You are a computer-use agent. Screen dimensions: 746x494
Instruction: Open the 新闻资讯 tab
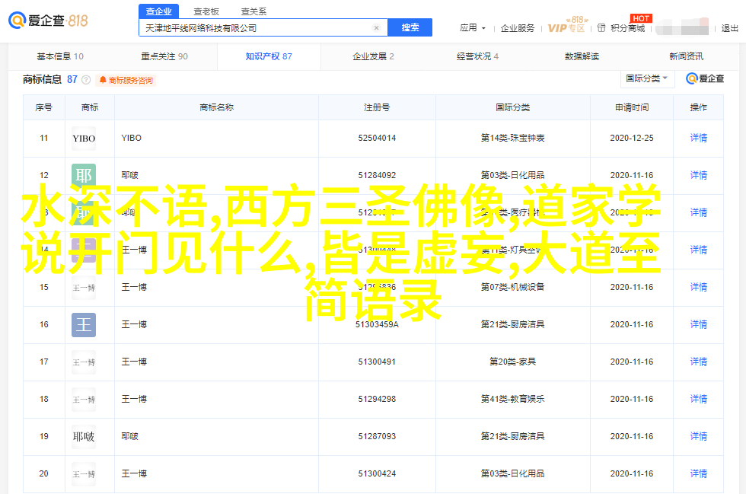(686, 56)
